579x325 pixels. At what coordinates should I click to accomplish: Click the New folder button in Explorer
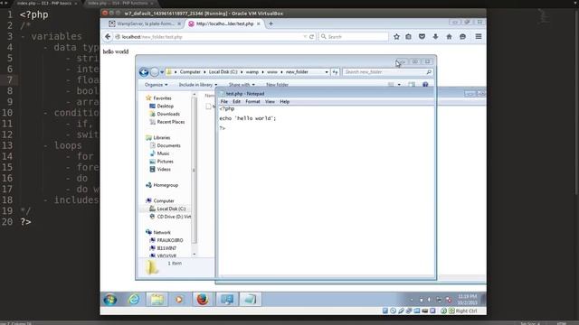pyautogui.click(x=277, y=85)
